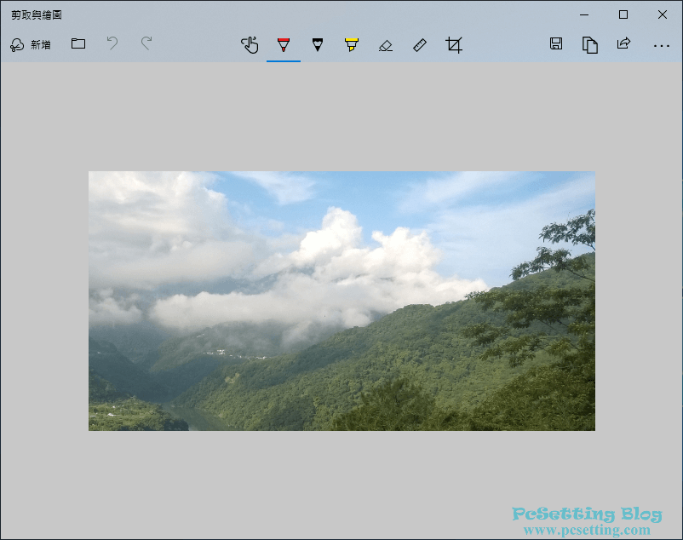The height and width of the screenshot is (540, 683).
Task: Toggle touch writing mode
Action: click(250, 45)
